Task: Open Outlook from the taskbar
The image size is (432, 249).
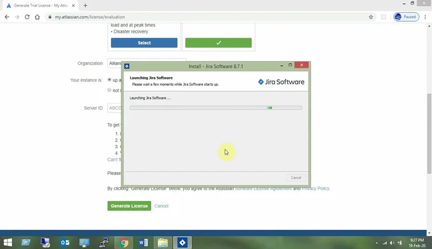Action: [65, 242]
